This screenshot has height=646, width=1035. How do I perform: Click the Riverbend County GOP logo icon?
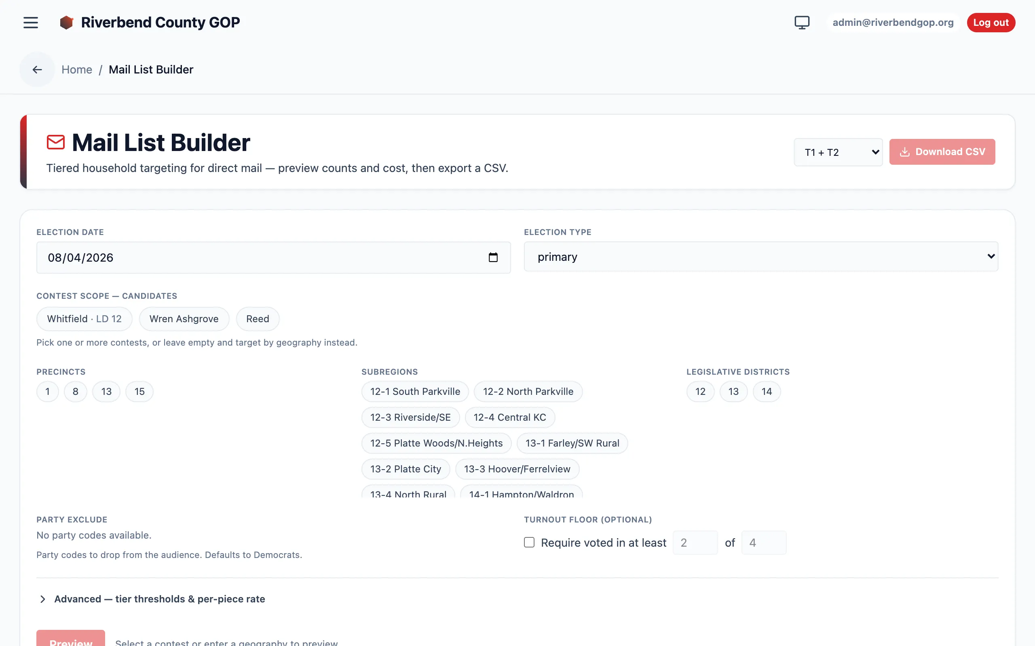[x=66, y=22]
